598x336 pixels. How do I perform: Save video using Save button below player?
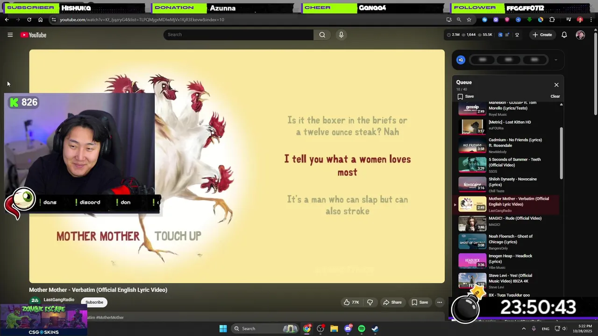[420, 302]
